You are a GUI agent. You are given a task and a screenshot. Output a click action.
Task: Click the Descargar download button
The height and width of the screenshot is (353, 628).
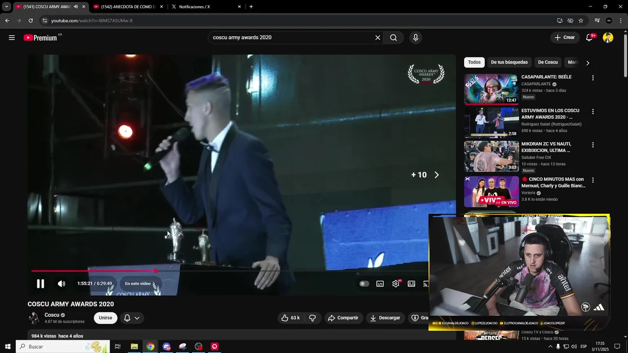pyautogui.click(x=385, y=318)
